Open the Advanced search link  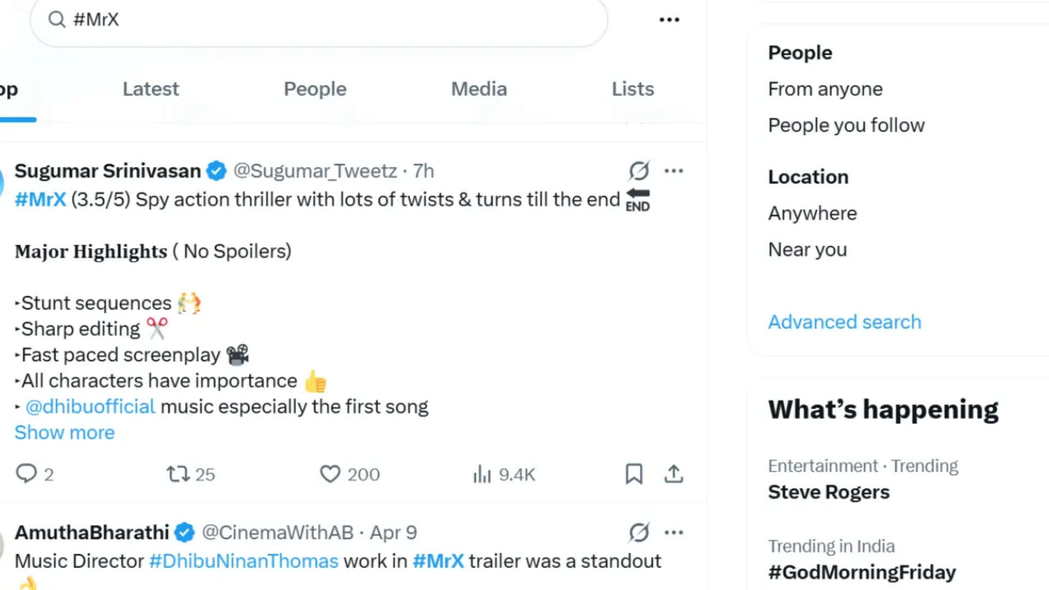tap(845, 322)
